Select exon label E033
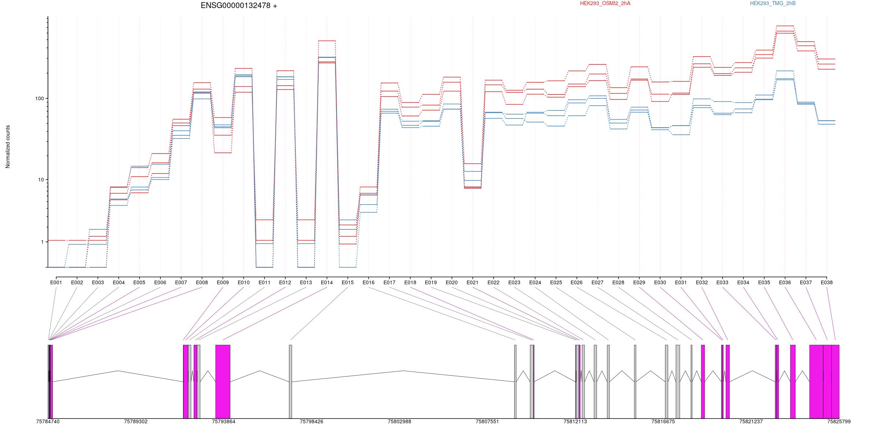Viewport: 879px width, 439px height. click(723, 283)
